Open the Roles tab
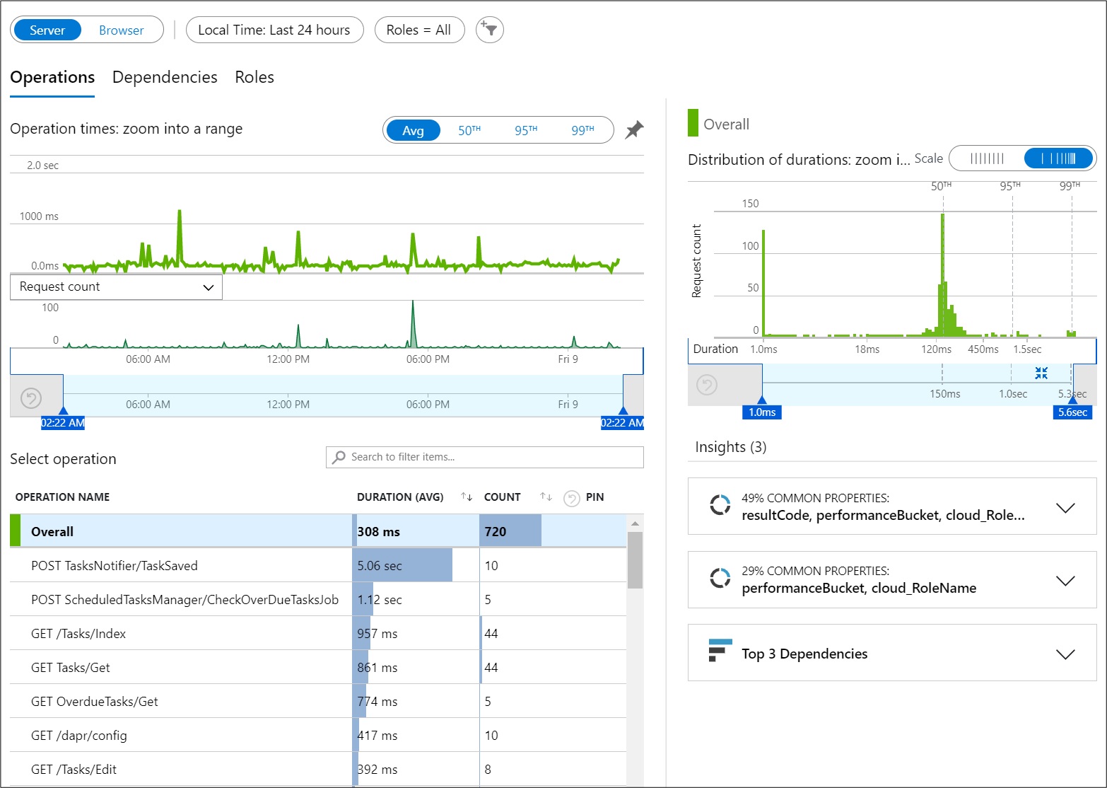Screen dimensions: 1107x788 pos(254,77)
